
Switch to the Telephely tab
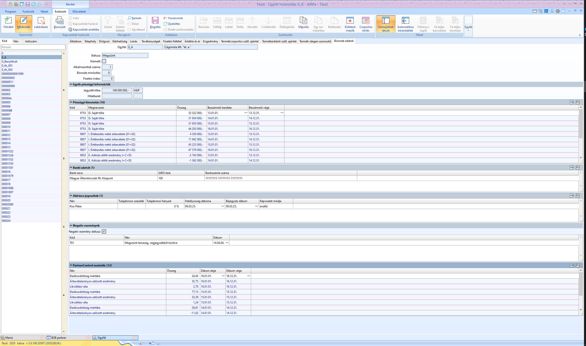pyautogui.click(x=90, y=41)
